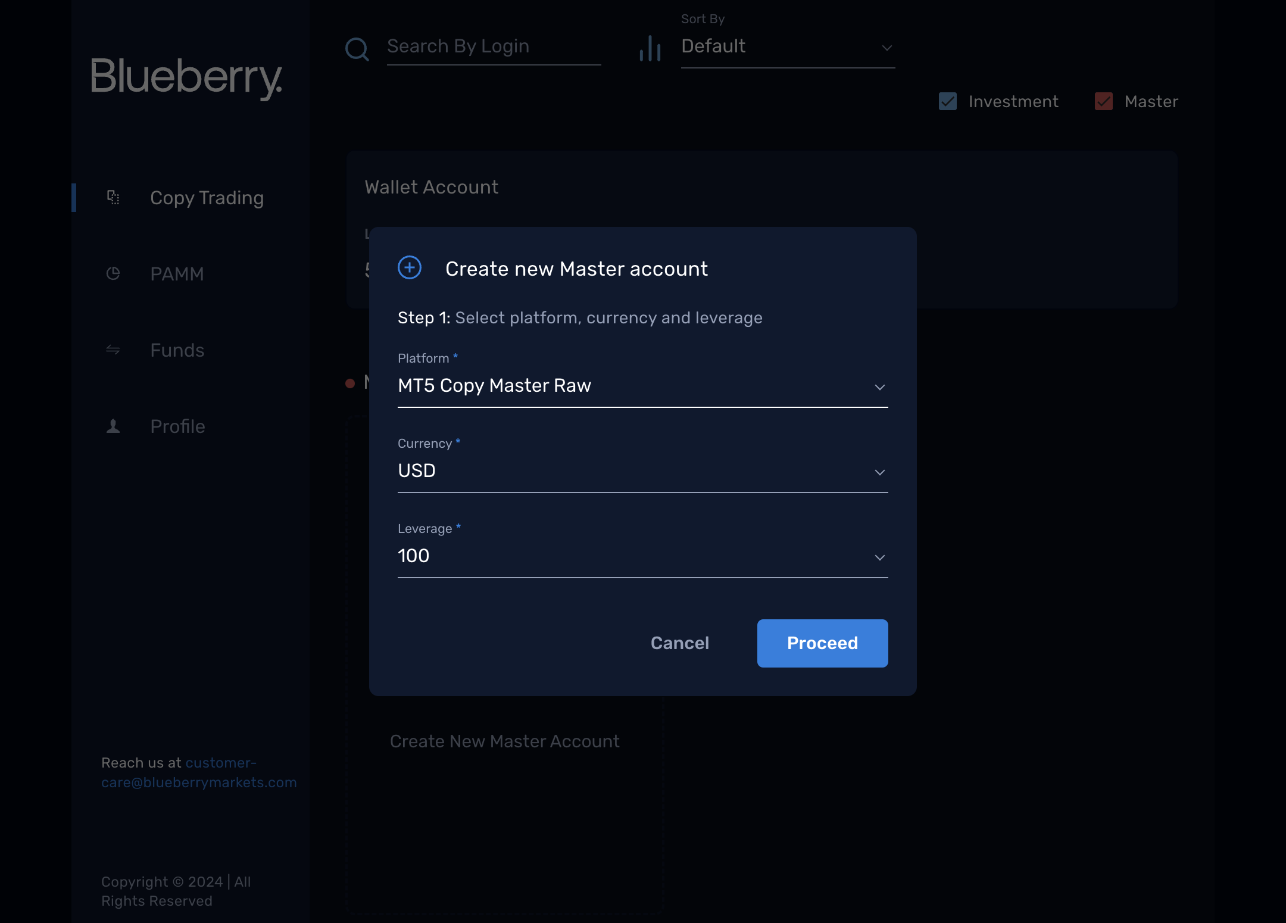1286x923 pixels.
Task: Click the plus circle icon in dialog
Action: 410,267
